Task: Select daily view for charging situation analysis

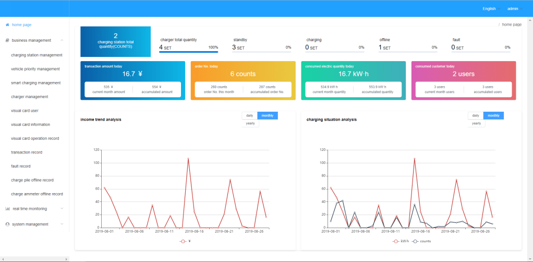Action: (476, 115)
